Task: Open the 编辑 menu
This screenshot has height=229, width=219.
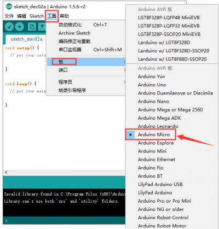Action: point(21,16)
